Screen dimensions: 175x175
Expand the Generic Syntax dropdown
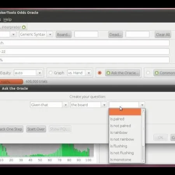click(x=50, y=35)
